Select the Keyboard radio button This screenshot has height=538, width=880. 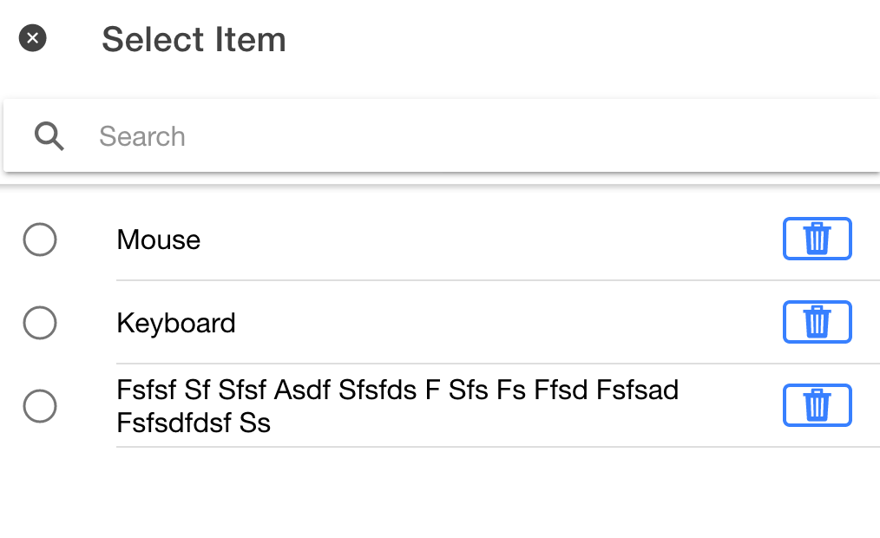pos(39,323)
